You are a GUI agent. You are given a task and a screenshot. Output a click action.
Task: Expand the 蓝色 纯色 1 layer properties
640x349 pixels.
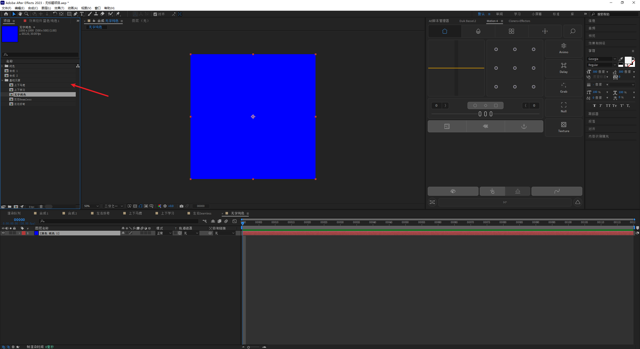(x=19, y=233)
